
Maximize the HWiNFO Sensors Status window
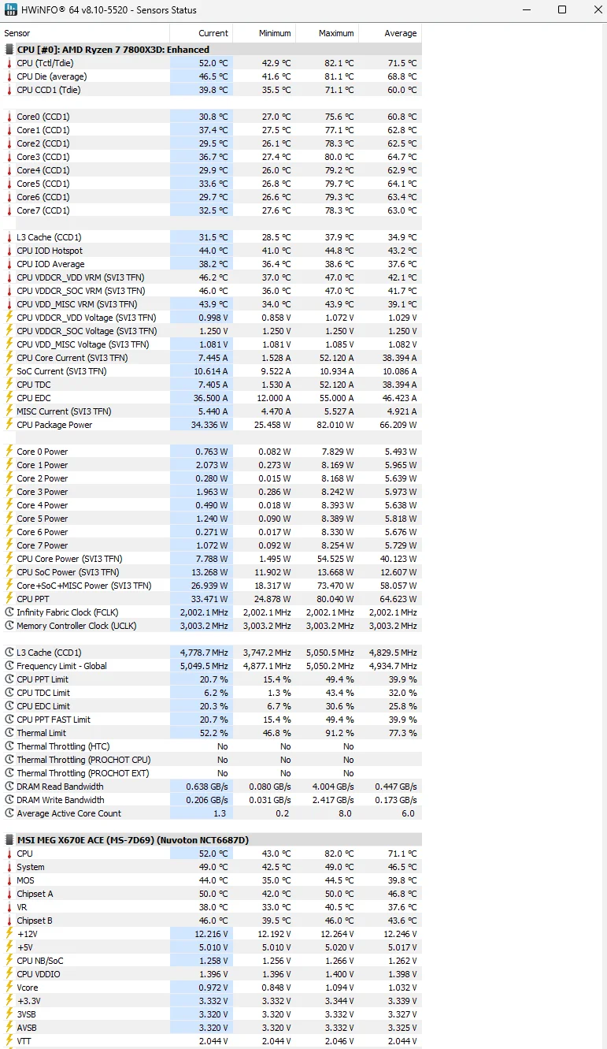562,10
